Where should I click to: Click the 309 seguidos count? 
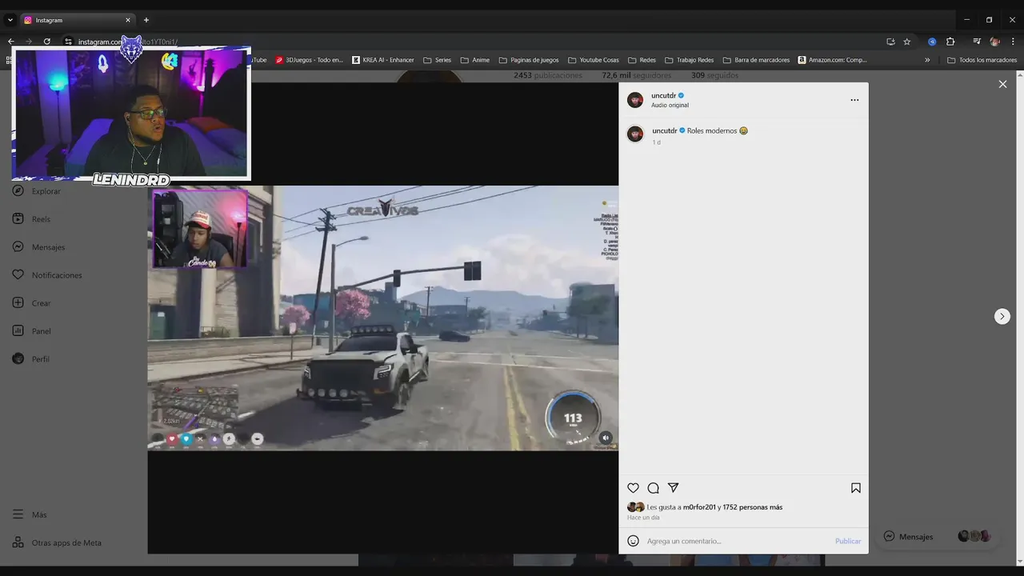pyautogui.click(x=714, y=75)
